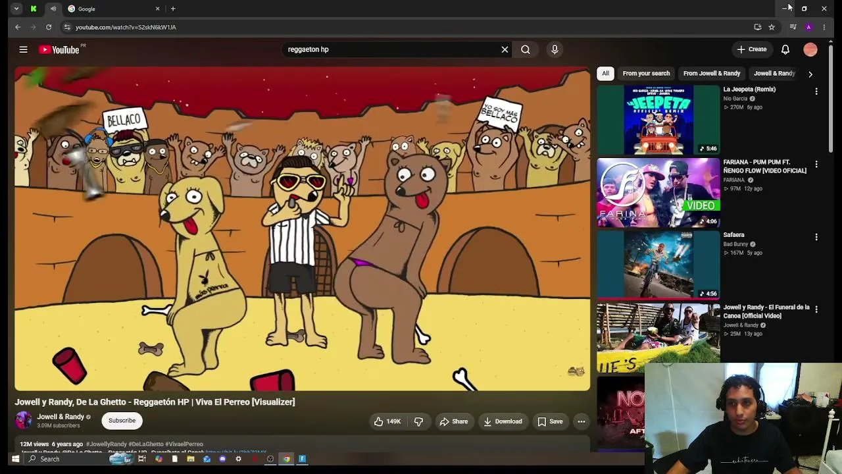
Task: Clear the reggaeton hp search text
Action: click(505, 49)
